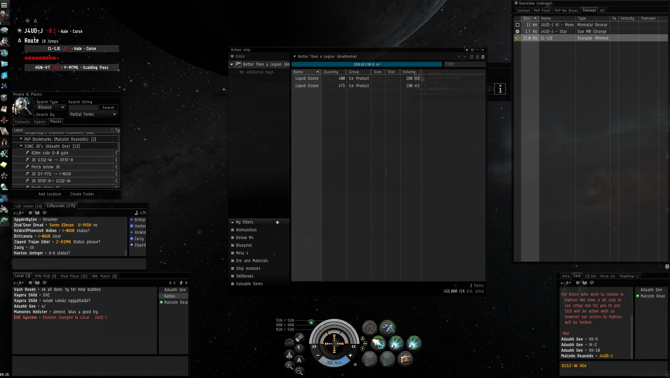Image resolution: width=670 pixels, height=378 pixels.
Task: Click the HUD autopilot A icon
Action: click(x=299, y=360)
